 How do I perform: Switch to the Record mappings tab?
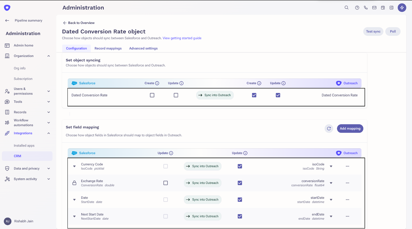108,48
